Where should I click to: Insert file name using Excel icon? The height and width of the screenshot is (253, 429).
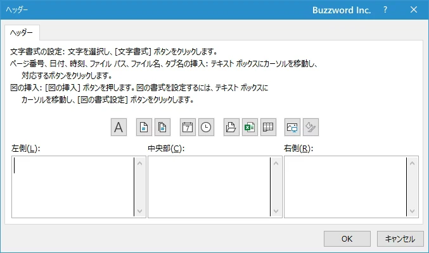pos(250,127)
